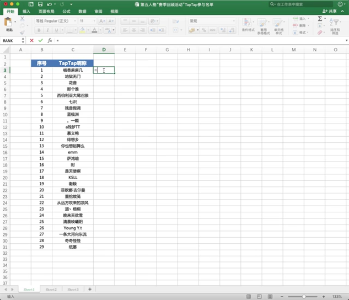Switch to Page Layout view in status bar
The width and height of the screenshot is (349, 300).
coord(259,297)
